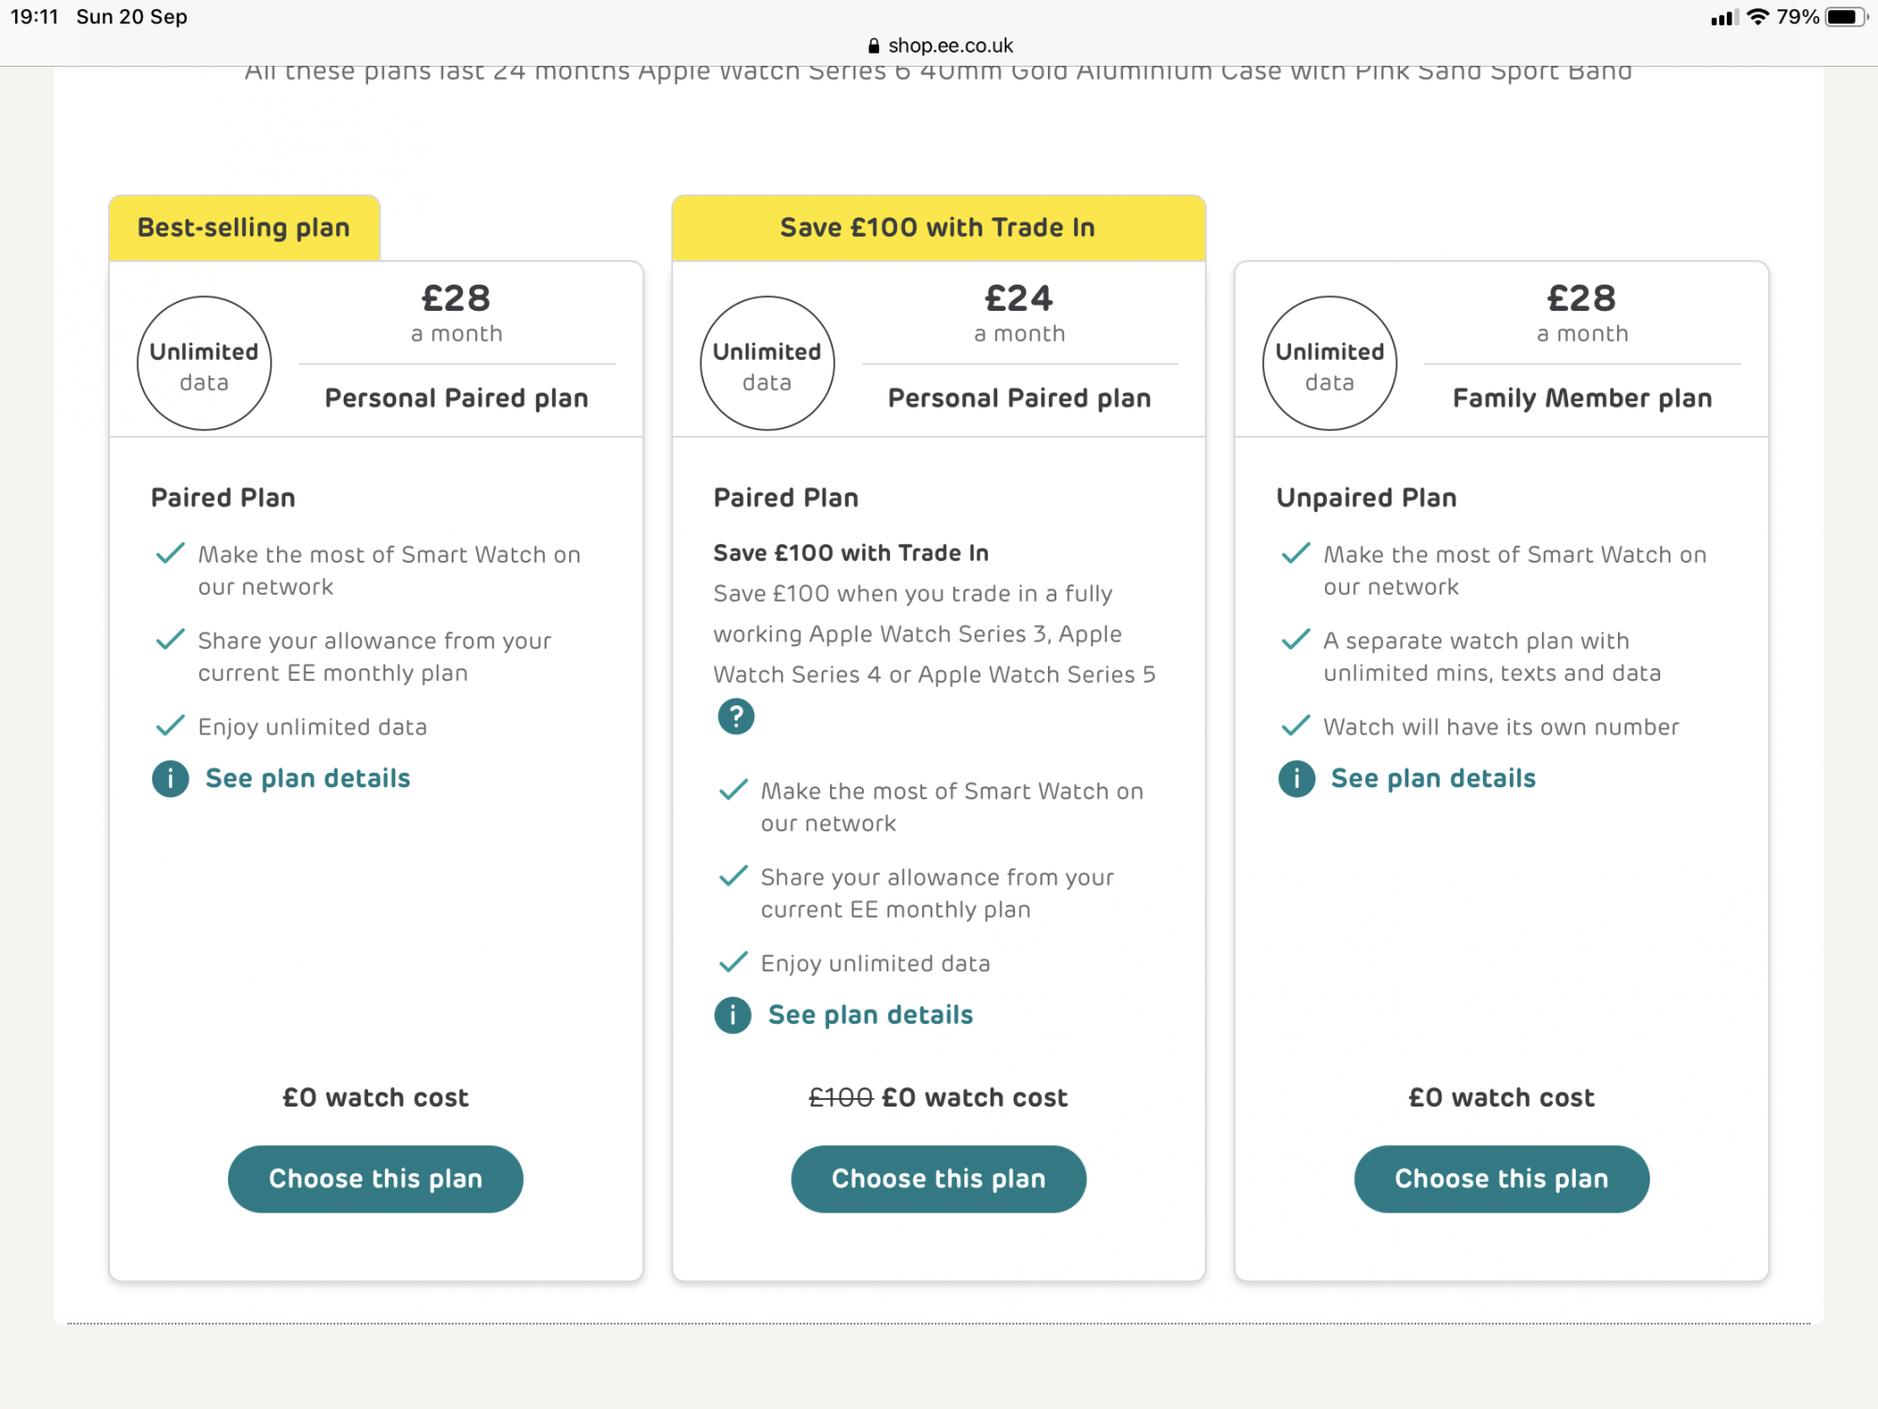1878x1409 pixels.
Task: Tap the shop.ee.co.uk address bar
Action: (949, 46)
